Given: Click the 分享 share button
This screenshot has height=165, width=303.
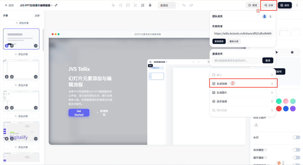Looking at the screenshot, I should click(x=268, y=5).
